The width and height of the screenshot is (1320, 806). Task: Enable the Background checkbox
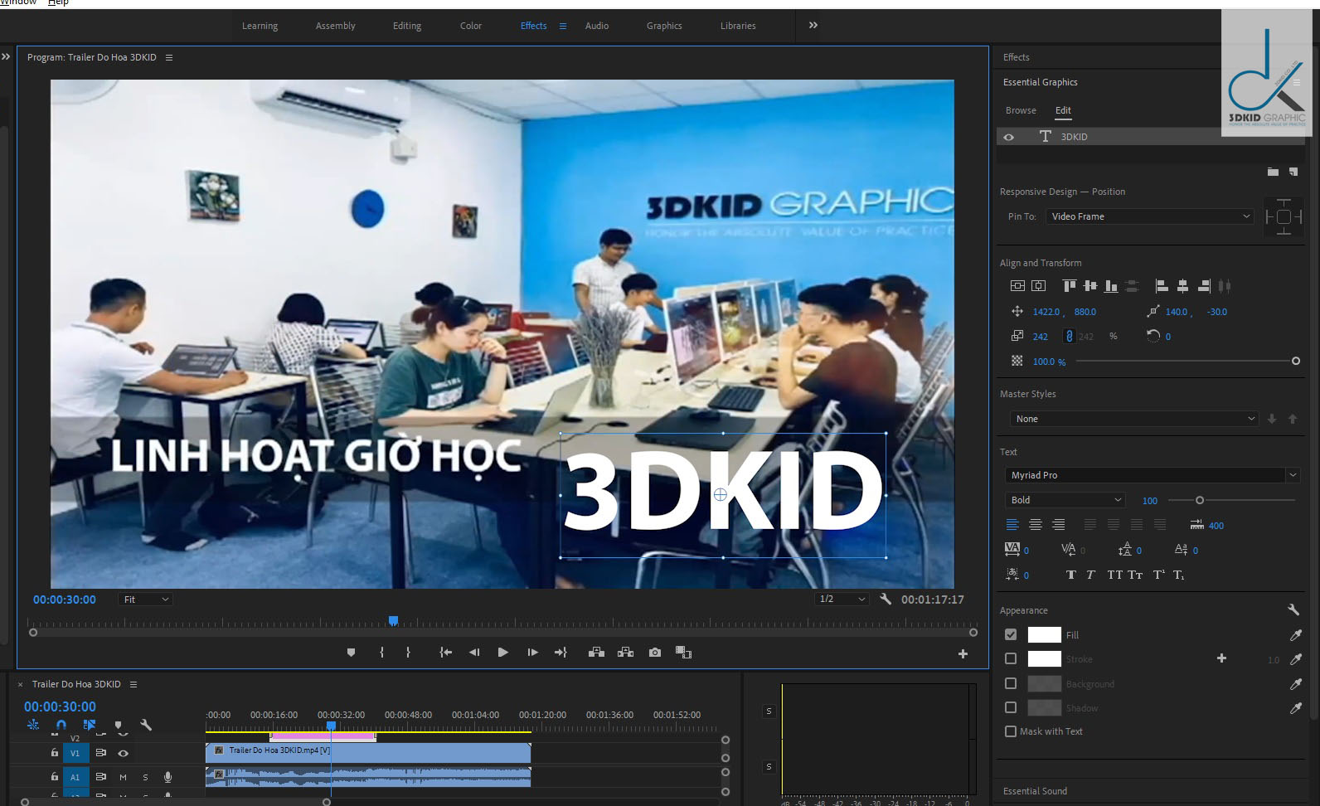pos(1011,683)
